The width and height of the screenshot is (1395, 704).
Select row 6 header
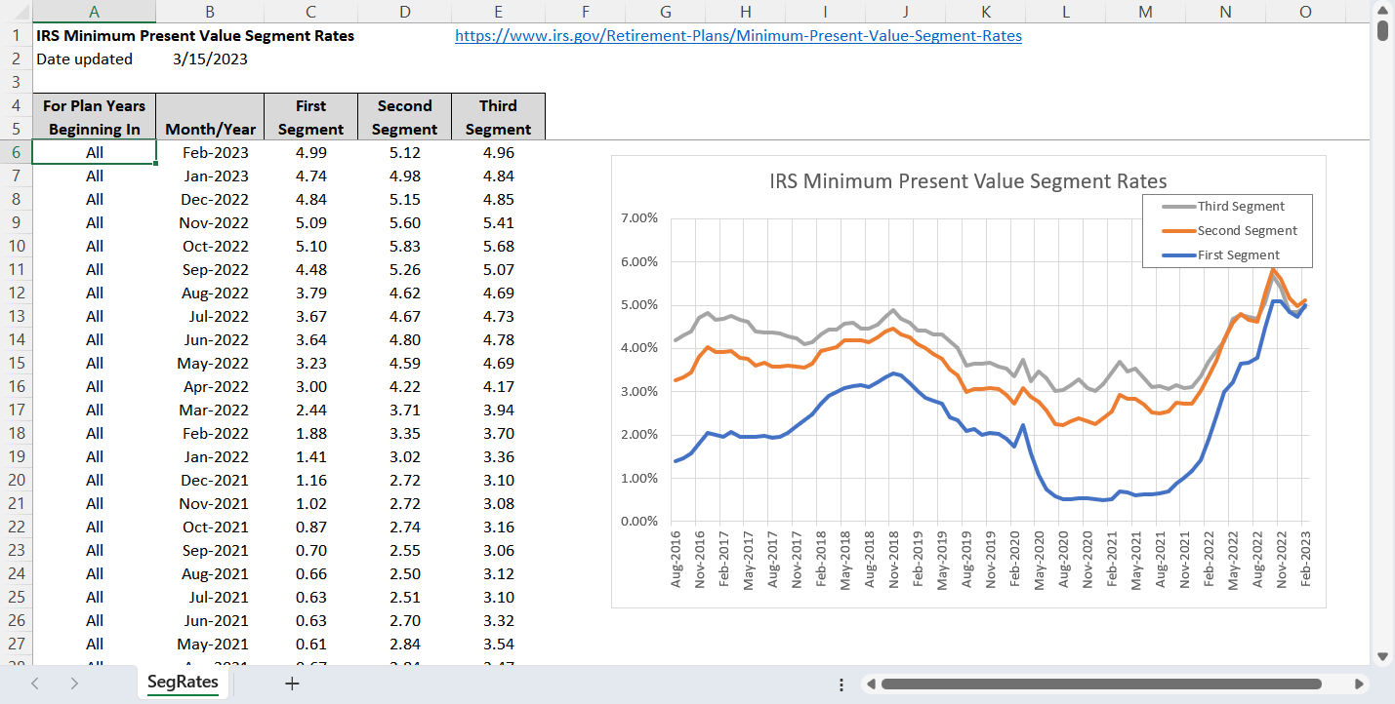click(x=17, y=153)
